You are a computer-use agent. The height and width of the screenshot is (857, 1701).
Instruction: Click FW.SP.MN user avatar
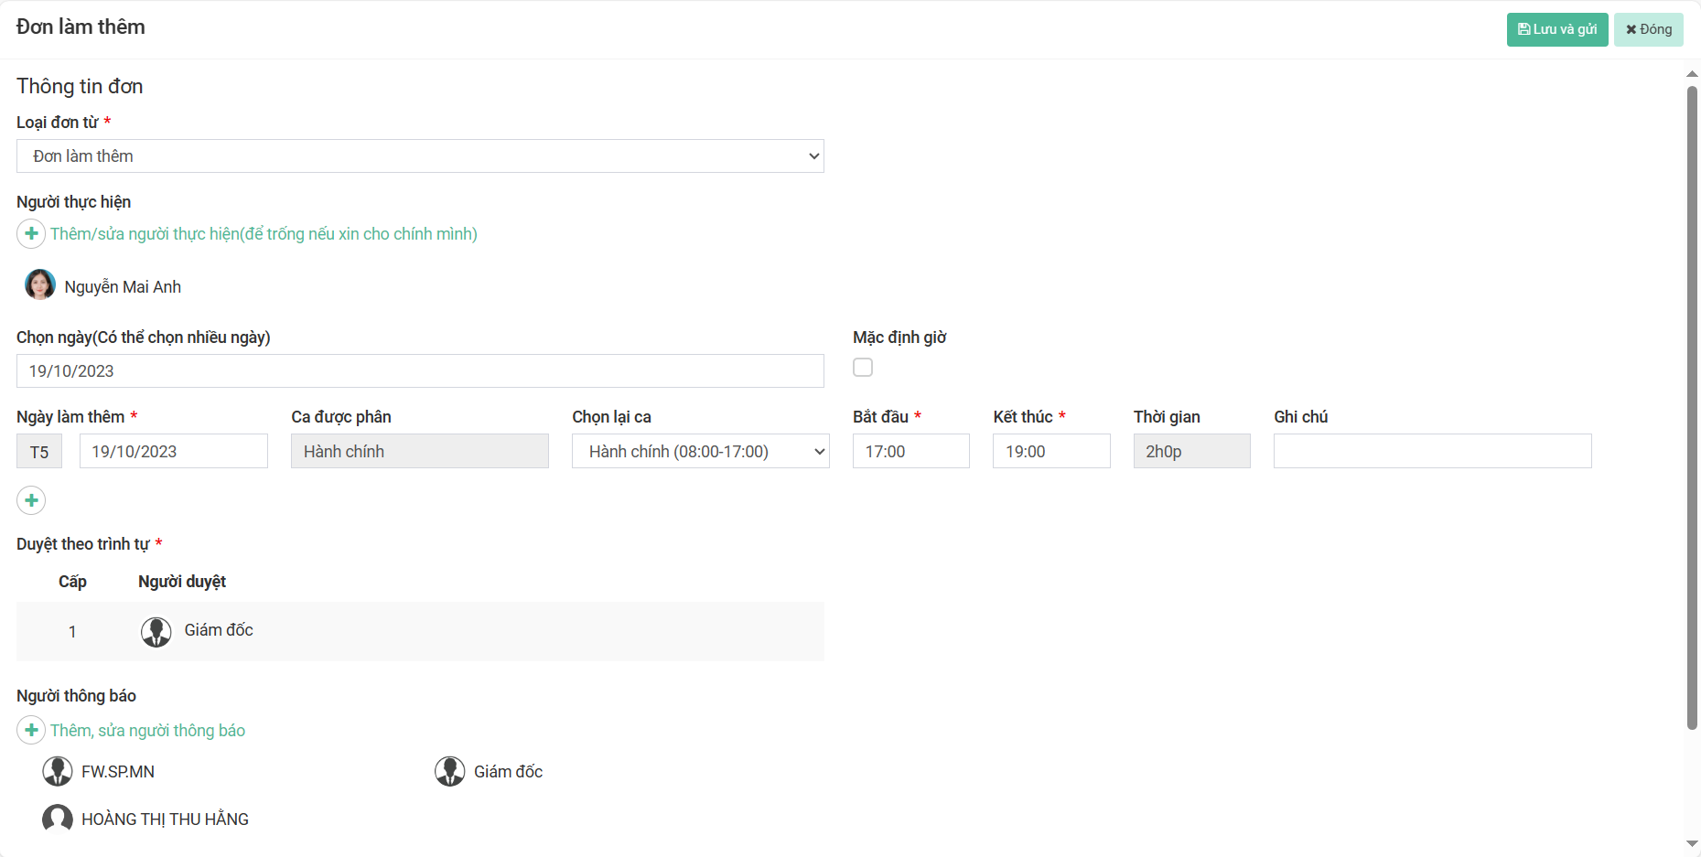pyautogui.click(x=58, y=771)
